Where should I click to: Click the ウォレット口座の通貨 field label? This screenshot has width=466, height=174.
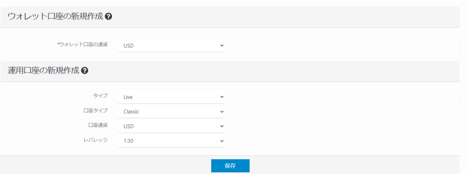pos(82,45)
